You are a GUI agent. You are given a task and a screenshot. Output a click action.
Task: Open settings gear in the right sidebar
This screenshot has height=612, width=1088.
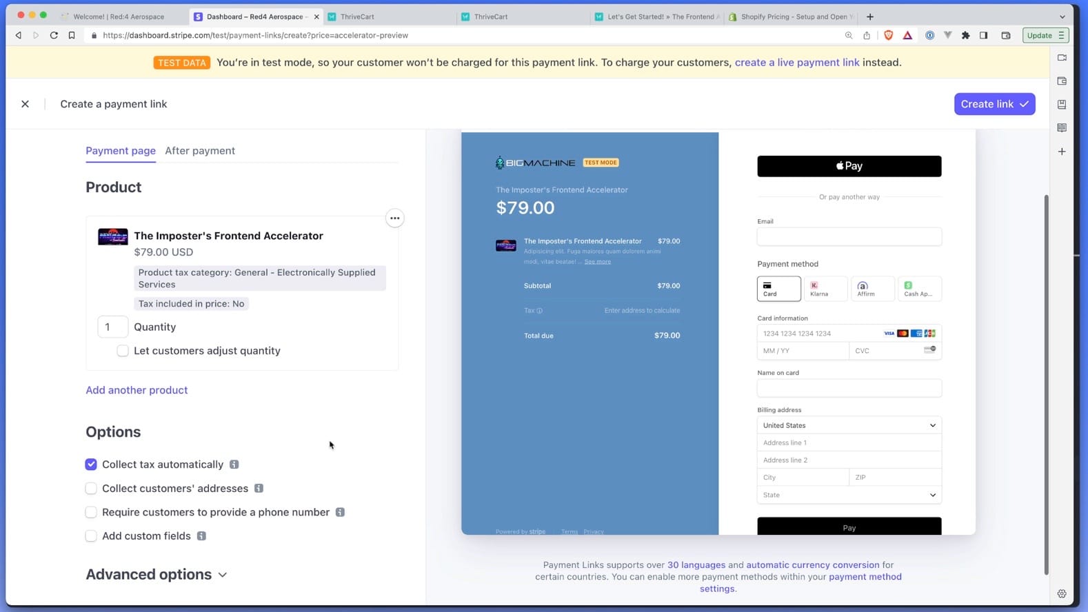click(1062, 593)
